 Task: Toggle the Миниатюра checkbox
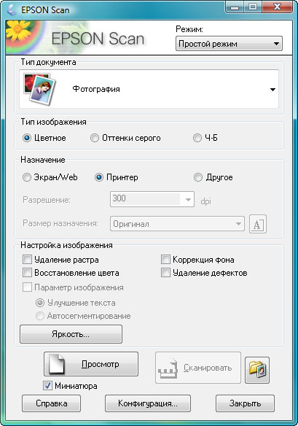tap(47, 386)
